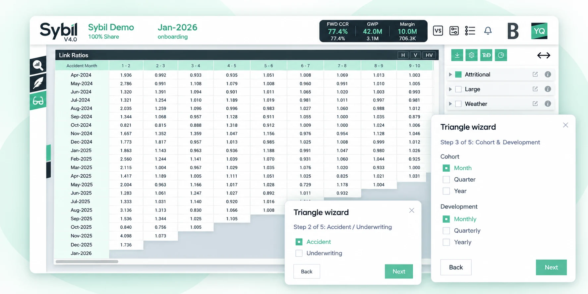Expand the Attritional row

click(x=450, y=75)
